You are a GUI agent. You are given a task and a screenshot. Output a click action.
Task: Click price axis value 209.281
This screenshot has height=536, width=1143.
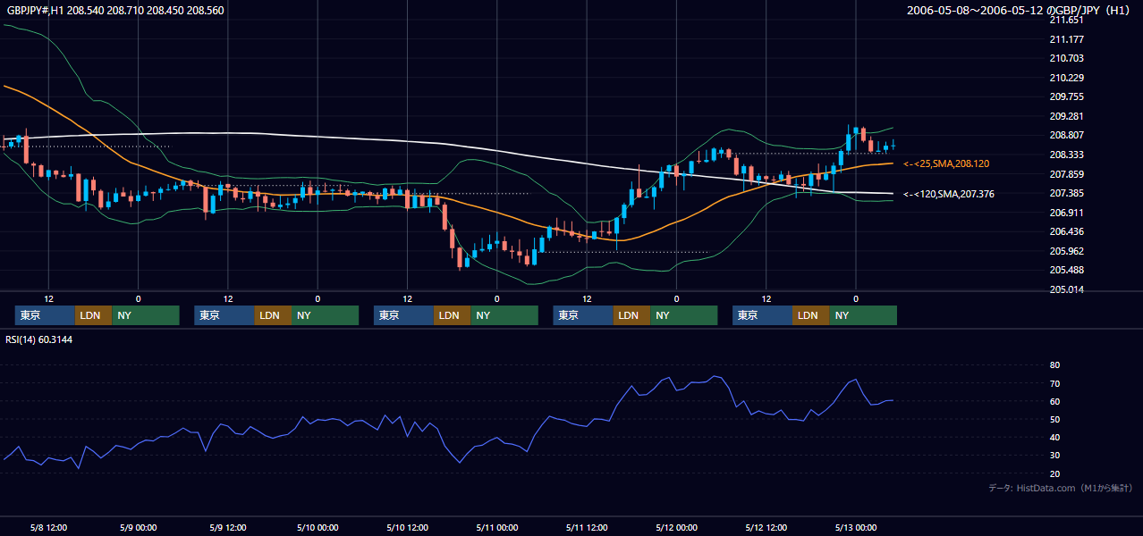[x=1067, y=116]
